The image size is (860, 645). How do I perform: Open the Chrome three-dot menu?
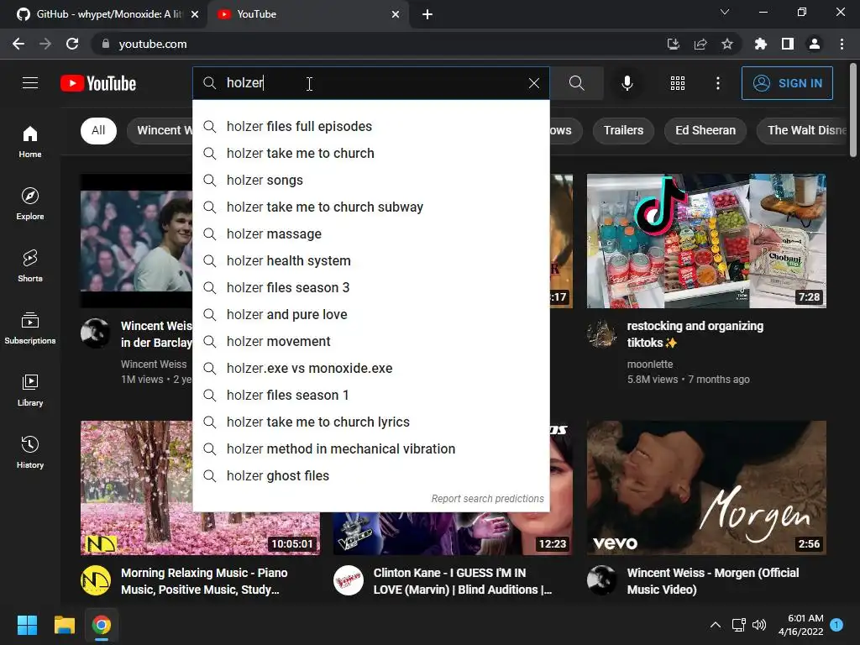842,44
